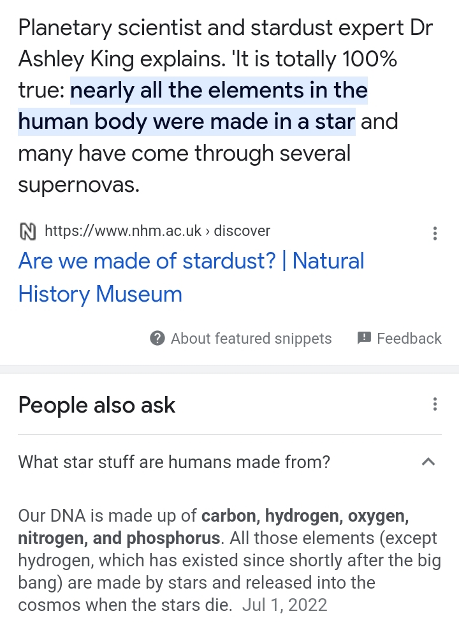
Task: Open the People also ask three-dot menu
Action: pos(434,404)
